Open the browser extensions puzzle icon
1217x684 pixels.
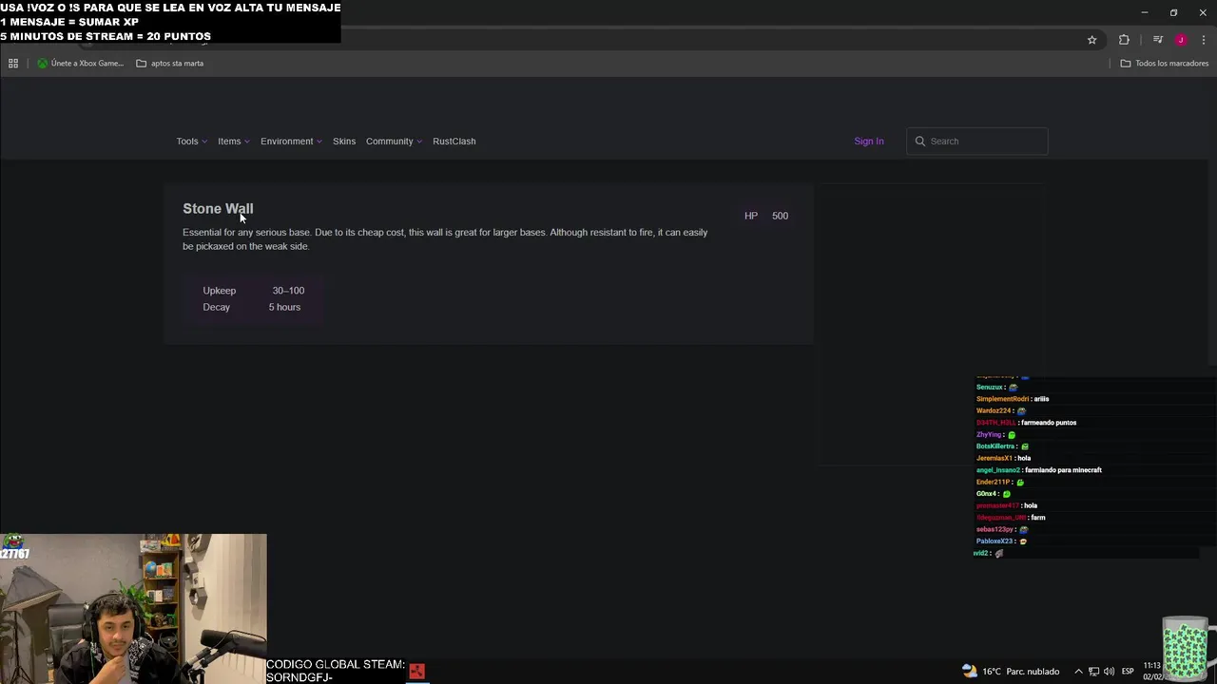pos(1124,40)
